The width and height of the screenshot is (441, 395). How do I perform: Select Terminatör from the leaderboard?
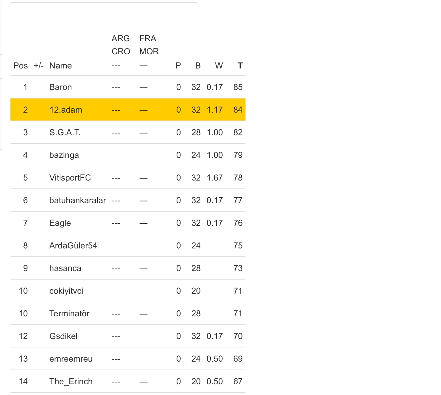[x=69, y=314]
